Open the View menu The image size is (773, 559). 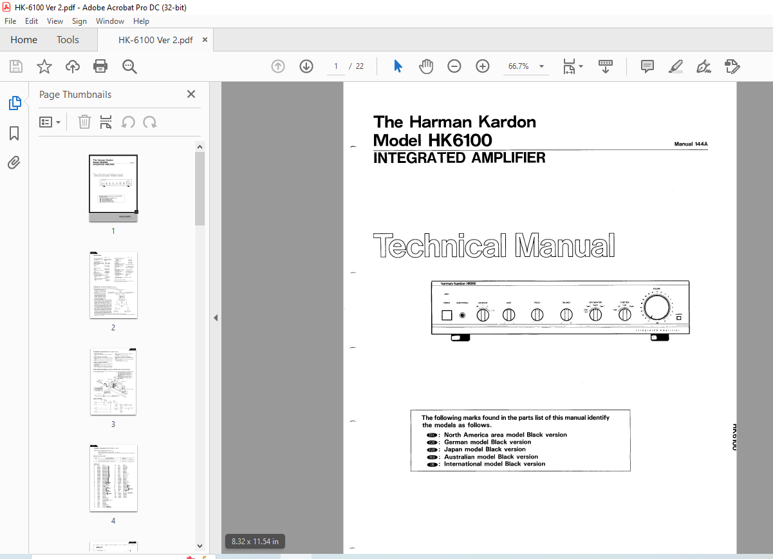pyautogui.click(x=55, y=21)
